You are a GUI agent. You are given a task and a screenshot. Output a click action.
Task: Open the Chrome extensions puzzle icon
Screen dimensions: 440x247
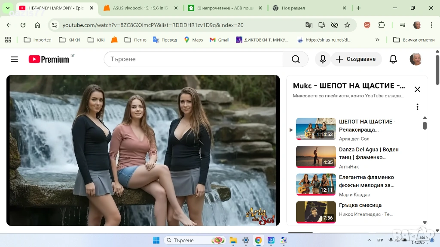coord(382,25)
